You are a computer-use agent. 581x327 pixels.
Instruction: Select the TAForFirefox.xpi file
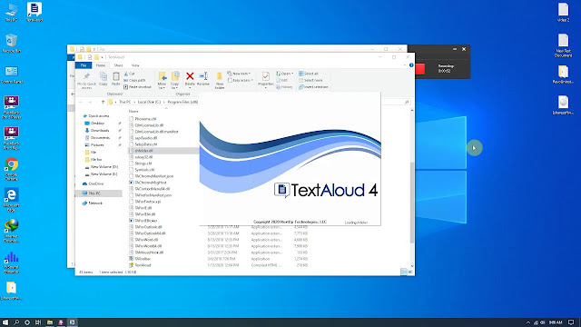pos(145,202)
